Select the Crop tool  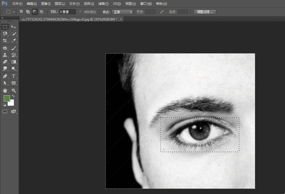click(5, 41)
